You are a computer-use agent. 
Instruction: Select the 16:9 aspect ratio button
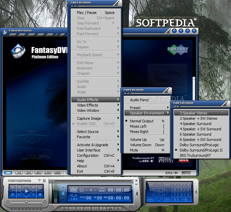pyautogui.click(x=29, y=173)
